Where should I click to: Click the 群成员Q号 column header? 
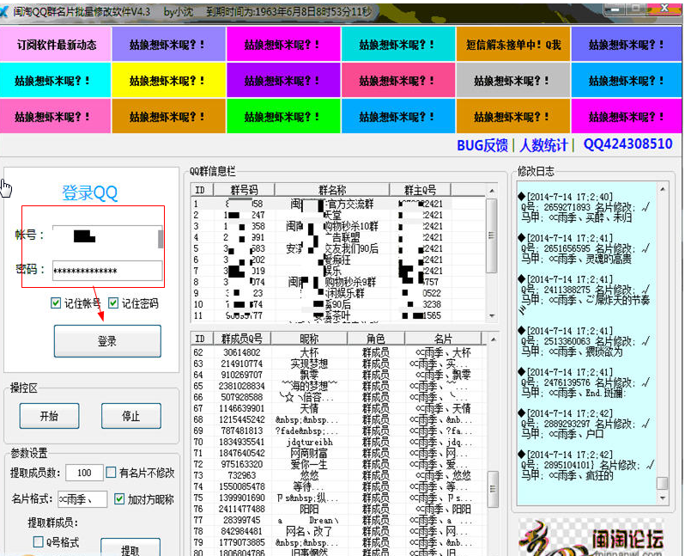pos(241,339)
